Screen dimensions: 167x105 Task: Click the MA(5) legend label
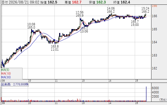coord(5,70)
